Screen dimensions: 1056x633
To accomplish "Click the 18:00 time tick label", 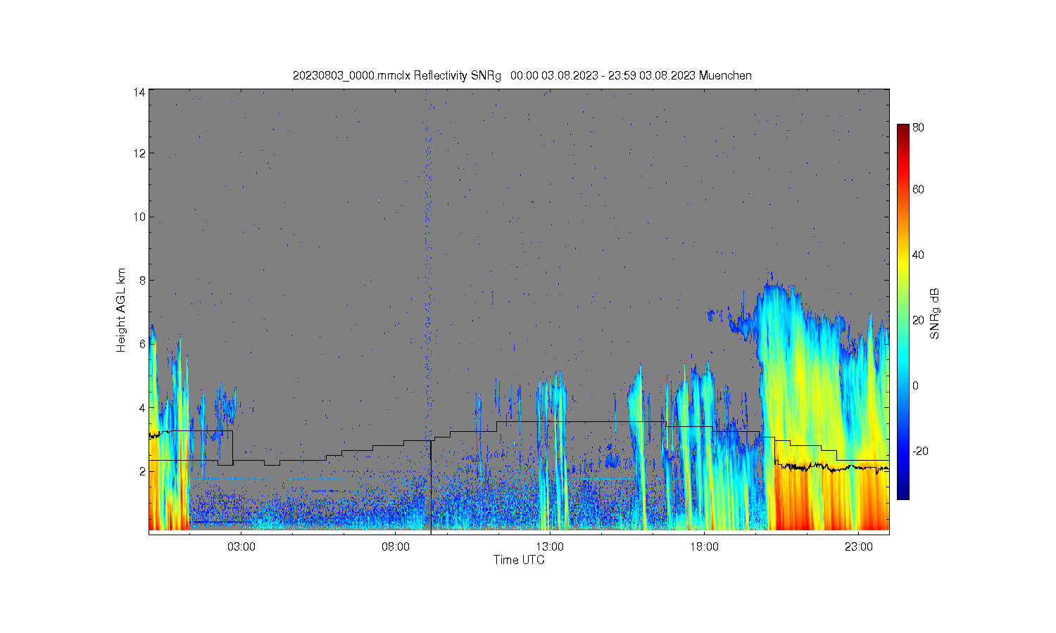I will tap(704, 547).
